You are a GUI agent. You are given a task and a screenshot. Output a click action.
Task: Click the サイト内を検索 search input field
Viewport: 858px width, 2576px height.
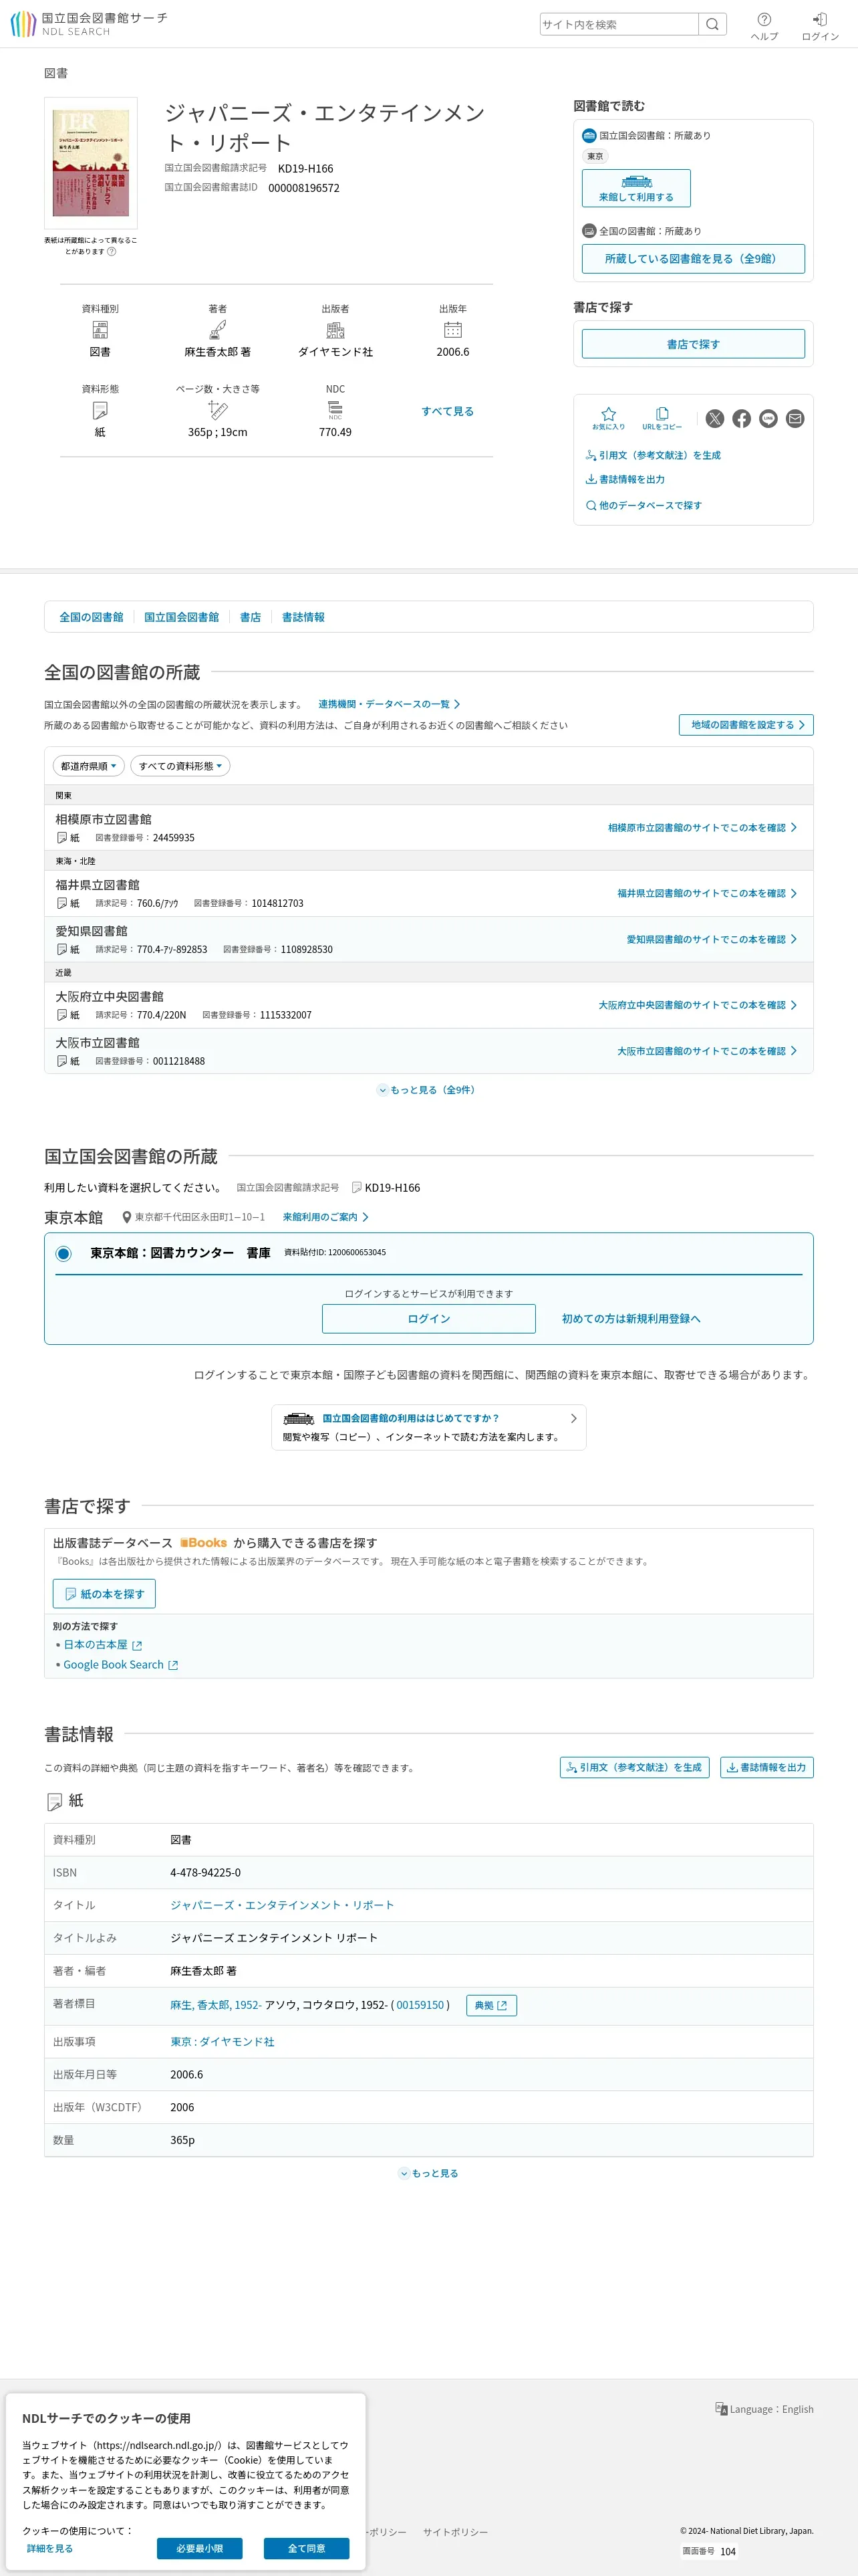(x=618, y=24)
